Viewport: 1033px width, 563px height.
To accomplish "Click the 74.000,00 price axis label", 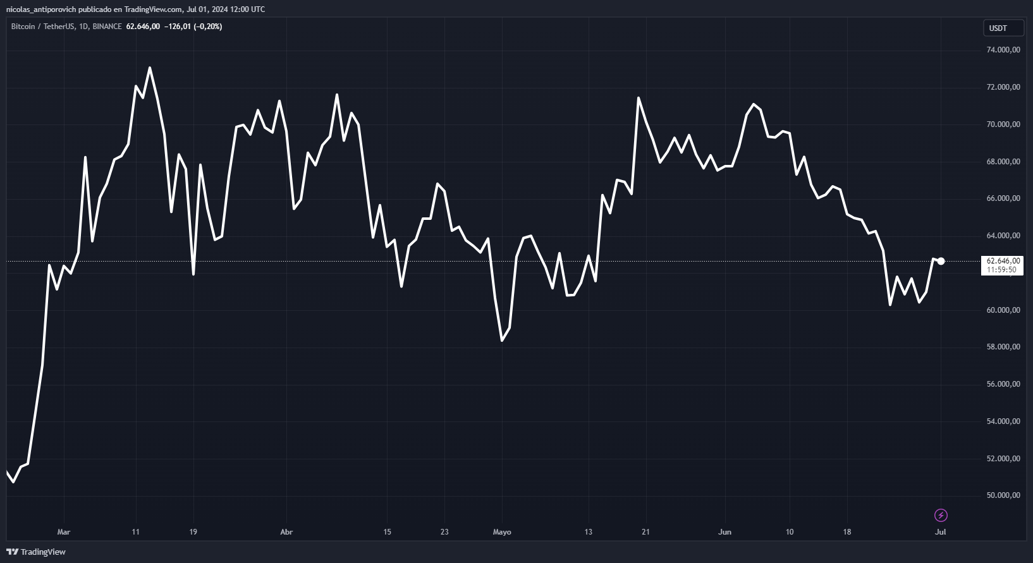I will point(1003,50).
